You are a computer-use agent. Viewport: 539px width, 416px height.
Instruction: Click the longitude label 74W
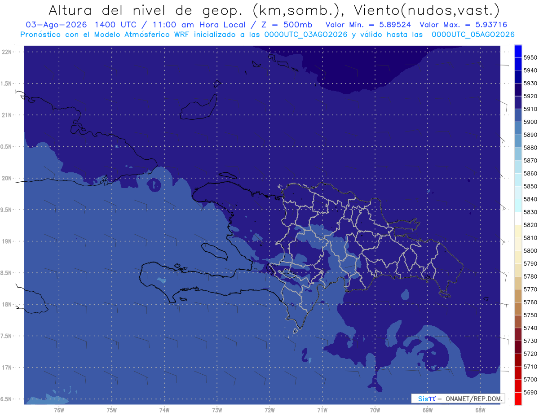[x=164, y=410]
